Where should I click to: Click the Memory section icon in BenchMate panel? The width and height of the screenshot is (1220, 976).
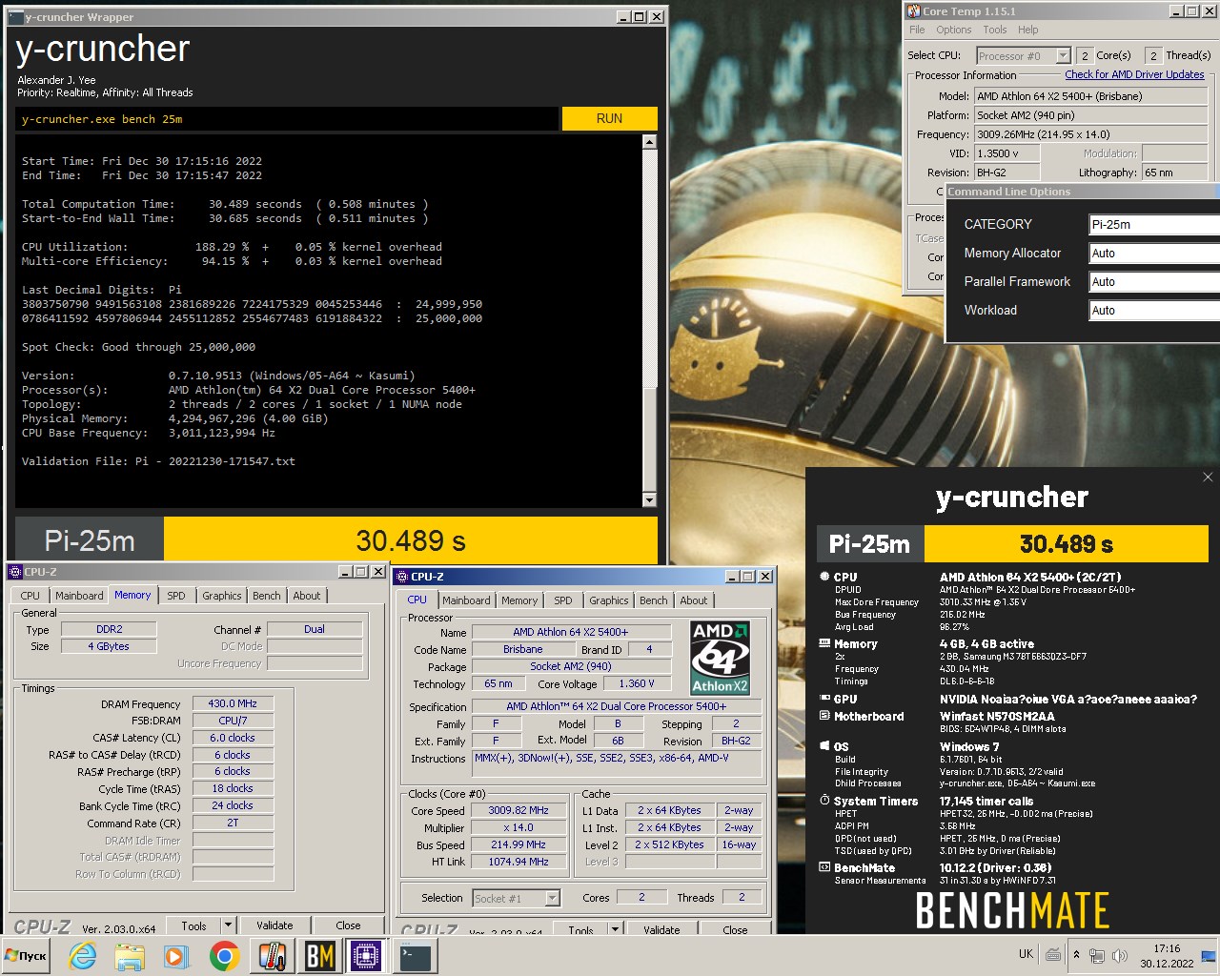point(824,643)
